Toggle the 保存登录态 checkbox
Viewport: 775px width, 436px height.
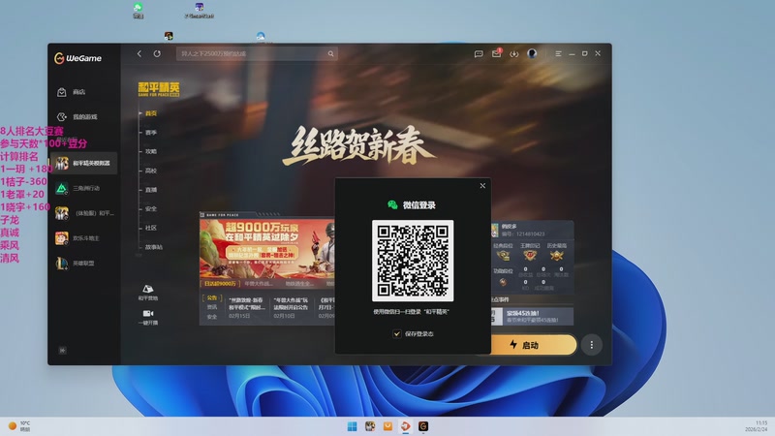(x=397, y=333)
